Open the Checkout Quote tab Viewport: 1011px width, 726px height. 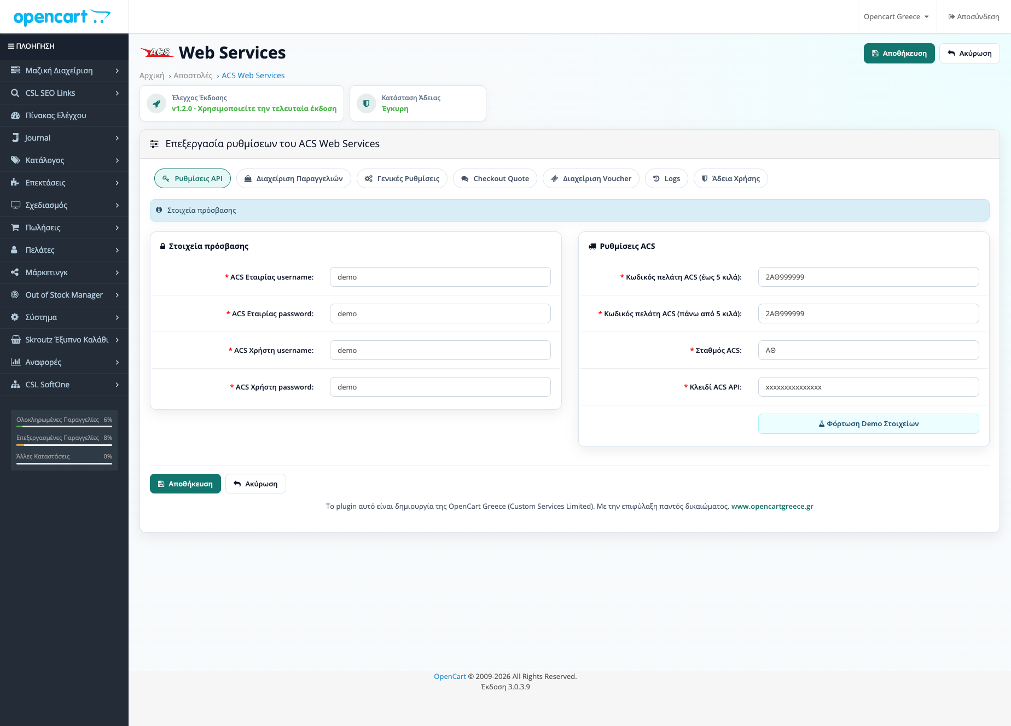(495, 178)
